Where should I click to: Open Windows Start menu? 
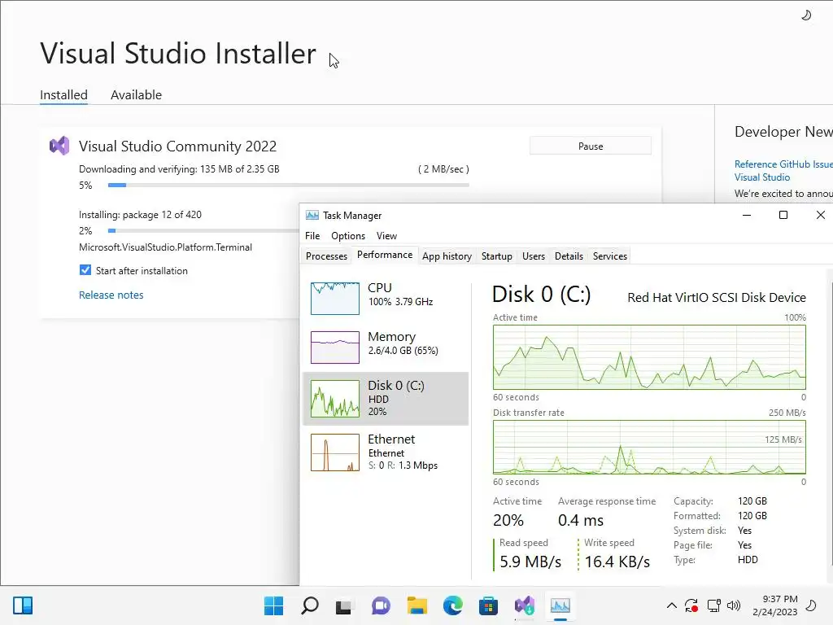tap(273, 605)
